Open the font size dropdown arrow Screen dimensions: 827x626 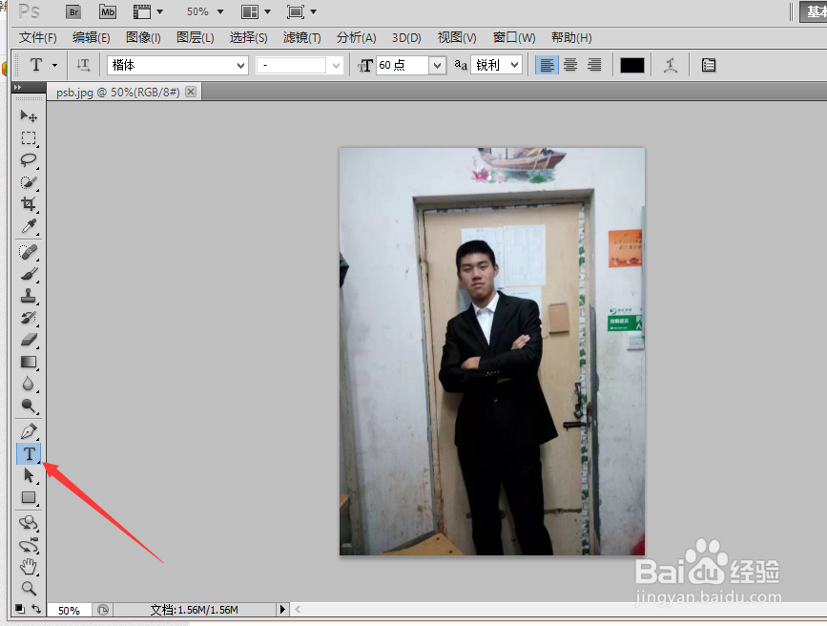pos(437,66)
